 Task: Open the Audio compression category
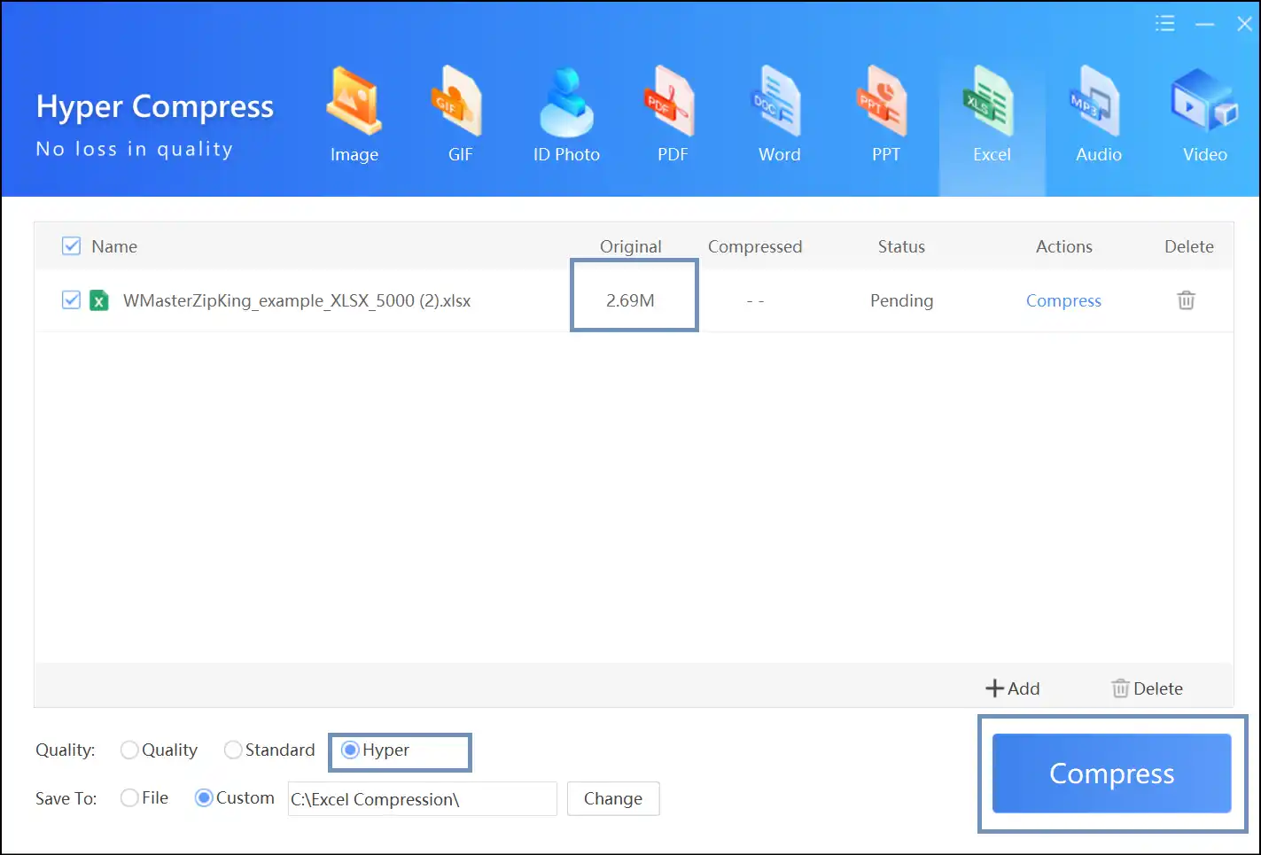(x=1098, y=115)
